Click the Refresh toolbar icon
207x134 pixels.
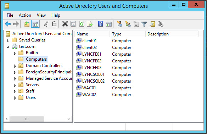[82, 24]
